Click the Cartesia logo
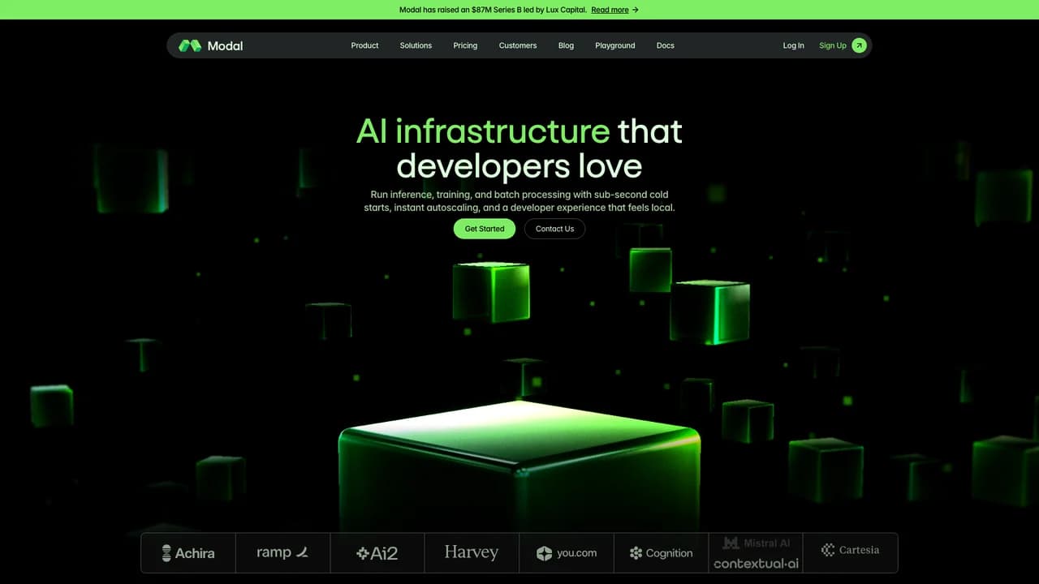 pyautogui.click(x=851, y=550)
